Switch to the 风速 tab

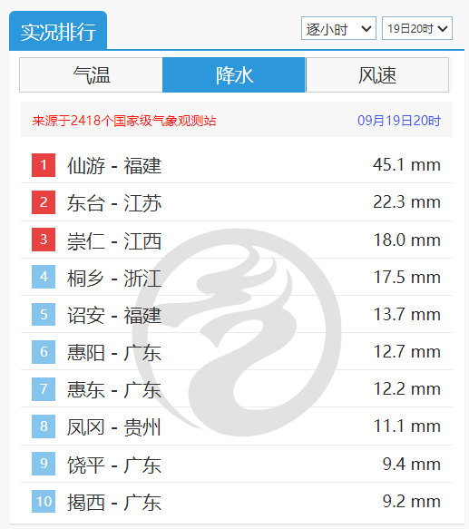377,75
